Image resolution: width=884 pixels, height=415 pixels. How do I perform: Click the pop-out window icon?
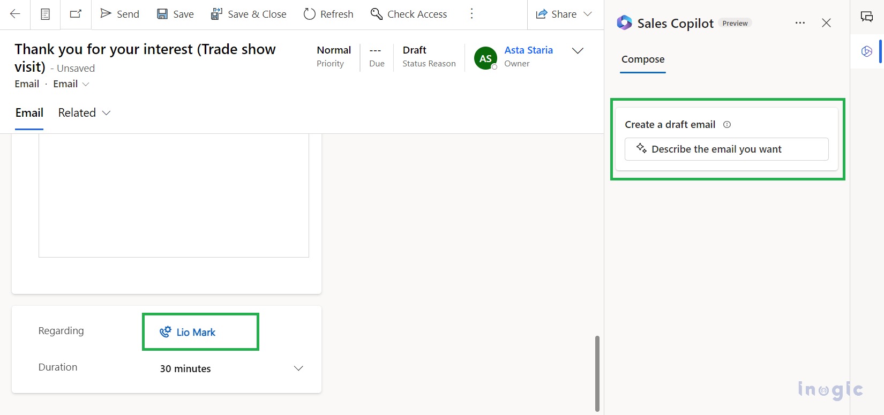coord(76,14)
